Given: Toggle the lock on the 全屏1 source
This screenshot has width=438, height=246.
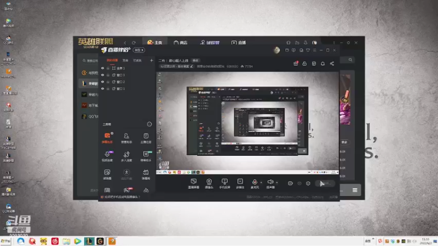Looking at the screenshot, I should click(108, 68).
